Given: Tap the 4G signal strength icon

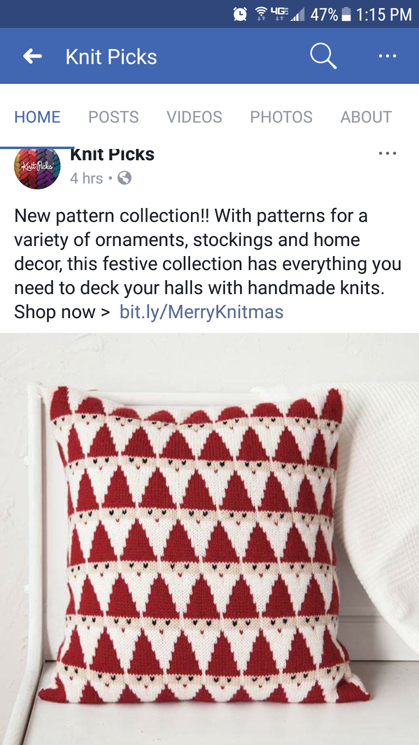Looking at the screenshot, I should point(288,14).
